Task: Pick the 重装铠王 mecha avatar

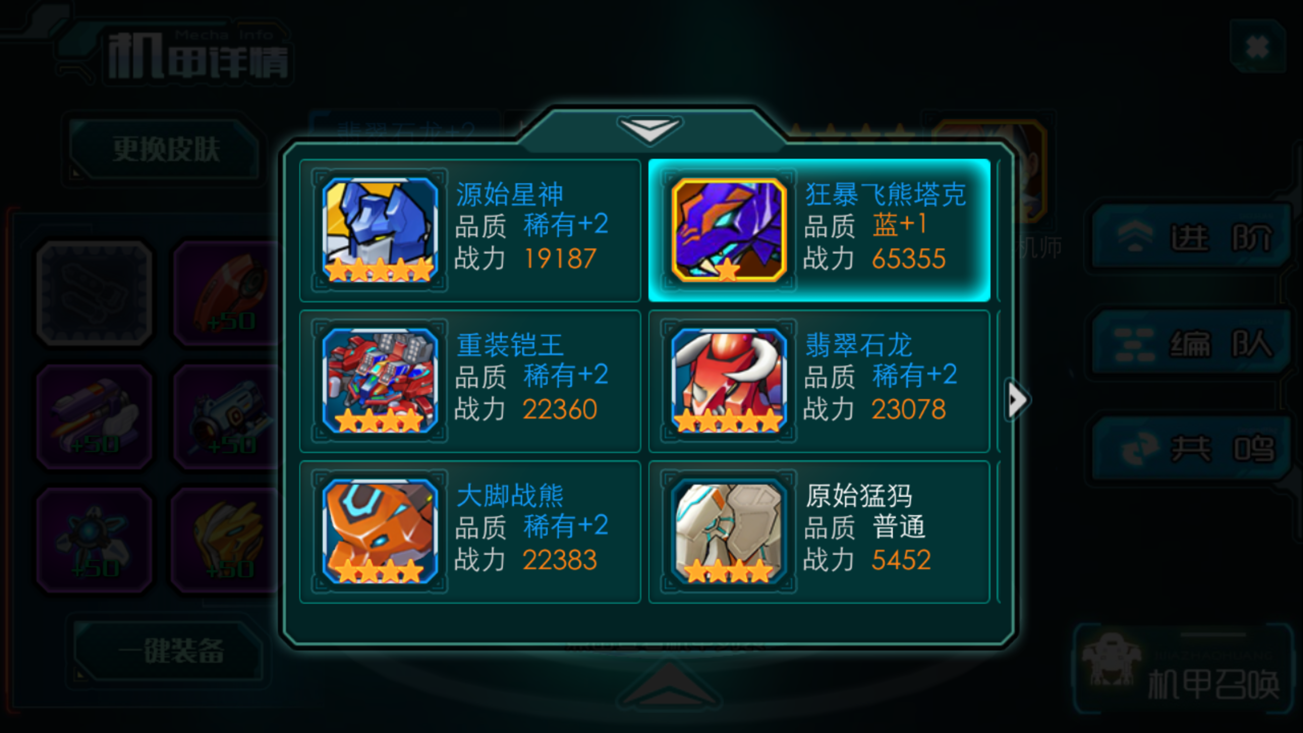Action: [x=380, y=380]
